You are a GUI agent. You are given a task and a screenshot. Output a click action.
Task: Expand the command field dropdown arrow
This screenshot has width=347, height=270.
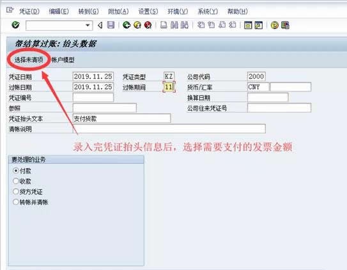88,25
